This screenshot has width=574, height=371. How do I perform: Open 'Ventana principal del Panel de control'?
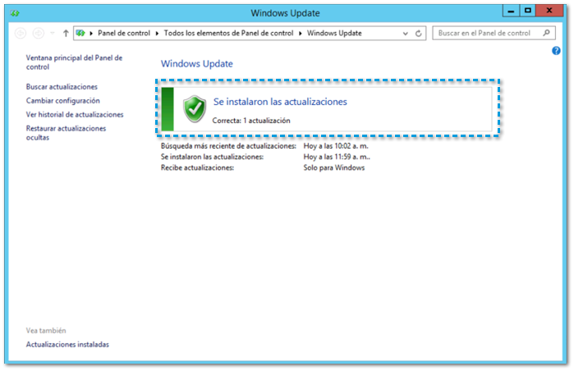click(x=74, y=62)
